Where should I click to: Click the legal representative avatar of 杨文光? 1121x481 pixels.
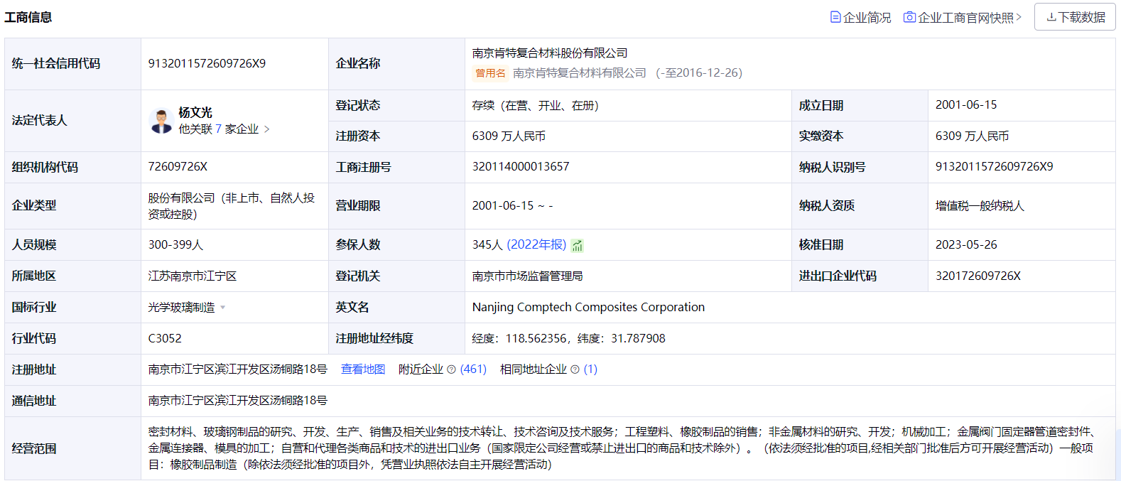tap(162, 121)
